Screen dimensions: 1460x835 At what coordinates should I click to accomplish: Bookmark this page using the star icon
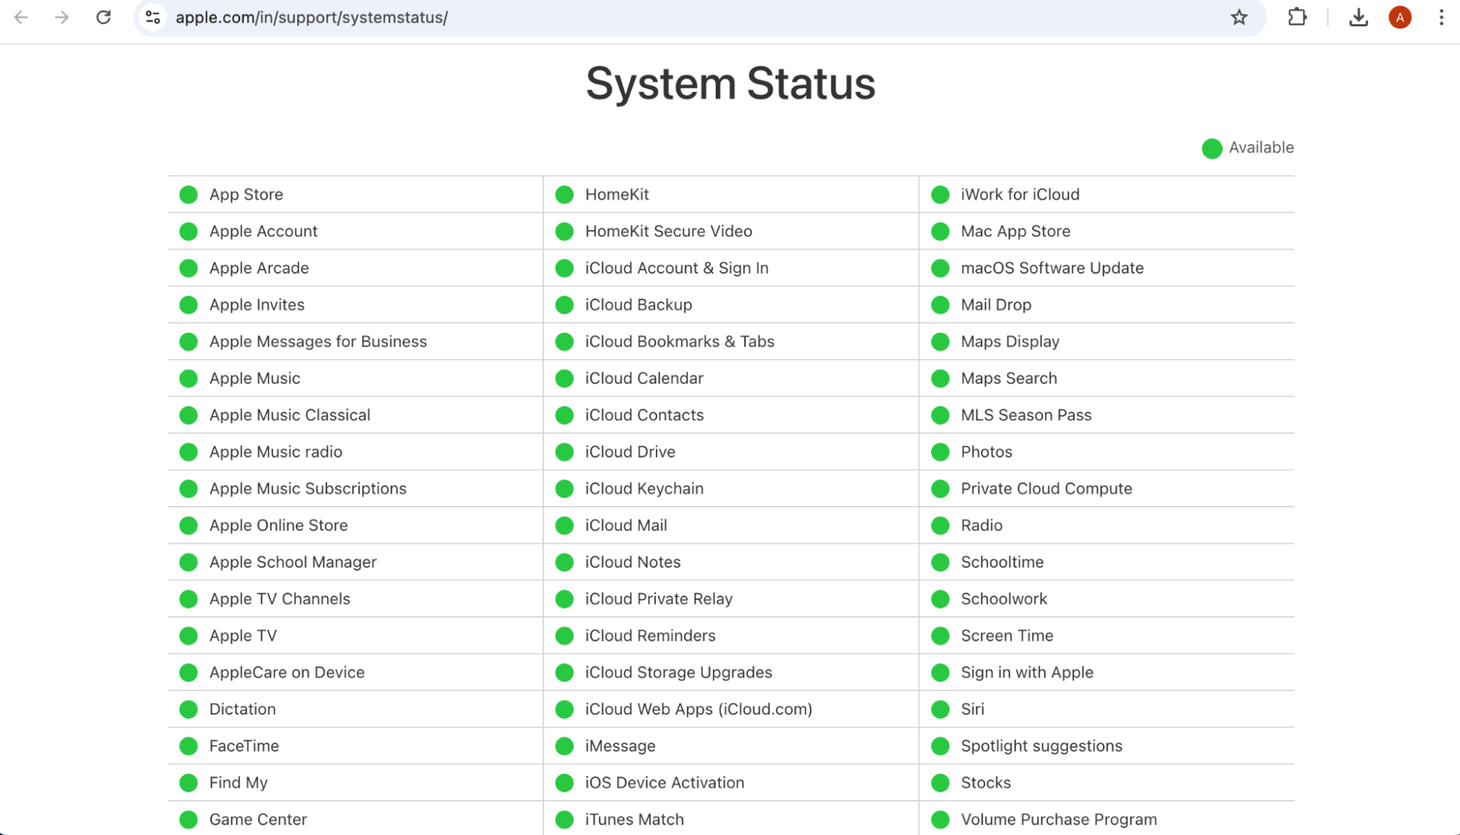pos(1239,18)
